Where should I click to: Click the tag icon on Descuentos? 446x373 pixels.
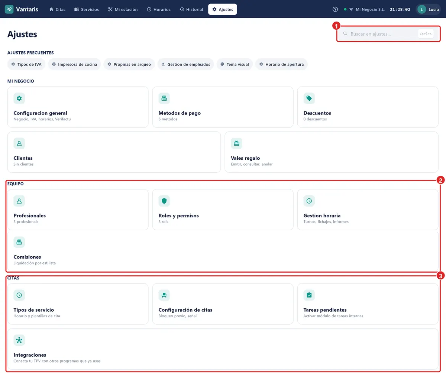(x=309, y=98)
